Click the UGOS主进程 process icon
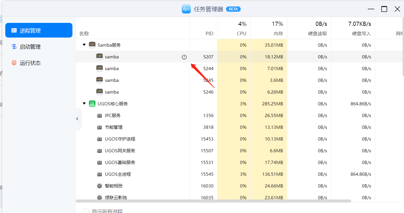This screenshot has height=213, width=404. pos(100,174)
